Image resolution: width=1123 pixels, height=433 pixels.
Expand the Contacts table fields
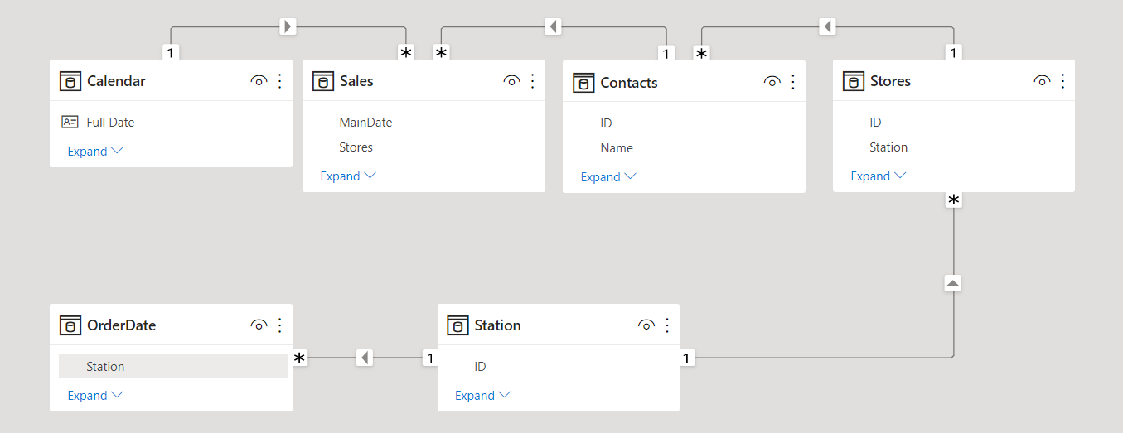click(x=608, y=177)
